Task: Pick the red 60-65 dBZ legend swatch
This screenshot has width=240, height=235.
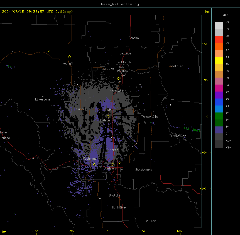Action: [219, 39]
